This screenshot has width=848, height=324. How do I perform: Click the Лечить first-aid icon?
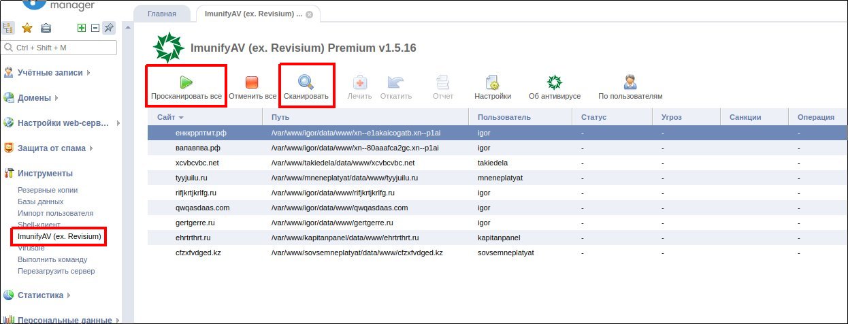tap(359, 82)
